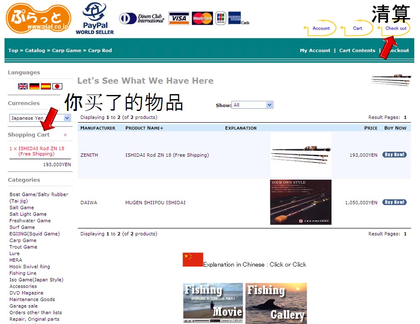
Task: Click the Chinese flag for explanation
Action: pyautogui.click(x=193, y=259)
